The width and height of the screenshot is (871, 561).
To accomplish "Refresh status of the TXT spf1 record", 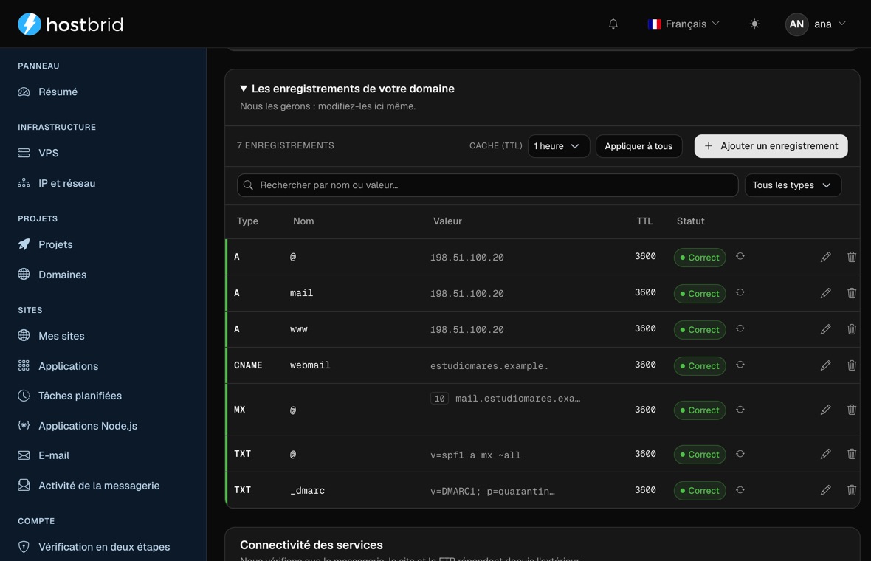I will [x=740, y=454].
